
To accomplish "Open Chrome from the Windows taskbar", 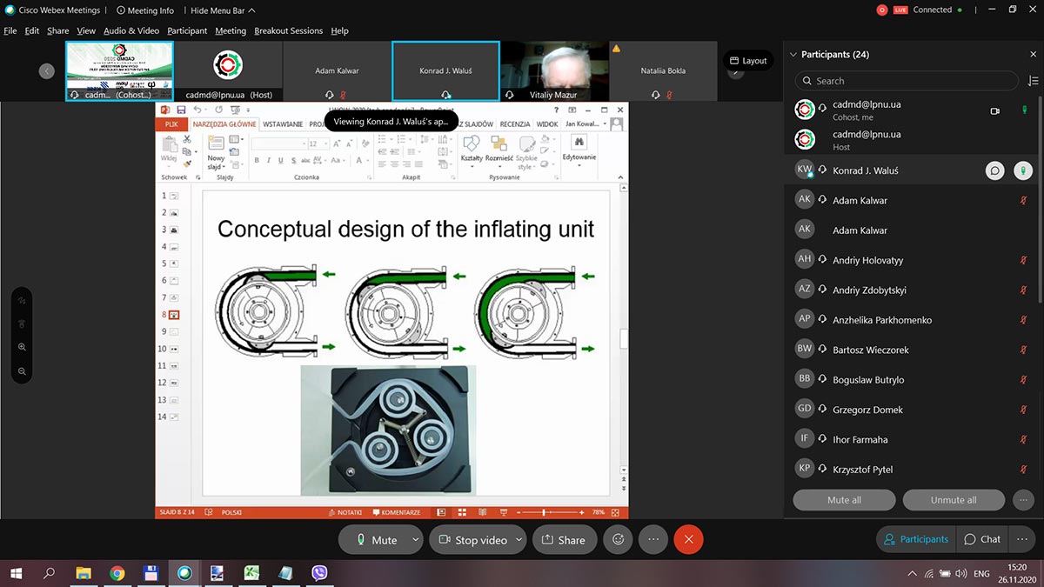I will click(x=117, y=573).
